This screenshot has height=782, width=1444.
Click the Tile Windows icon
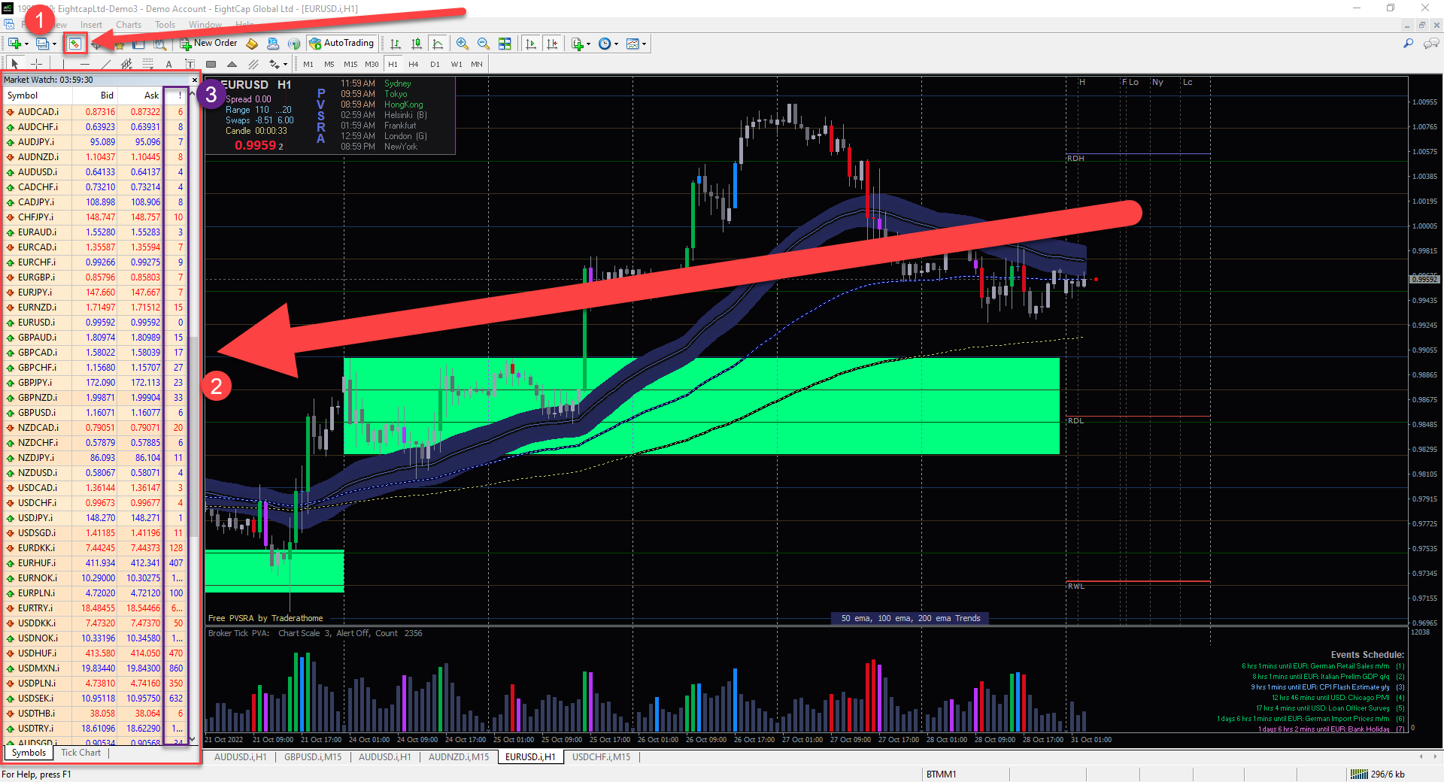[505, 44]
